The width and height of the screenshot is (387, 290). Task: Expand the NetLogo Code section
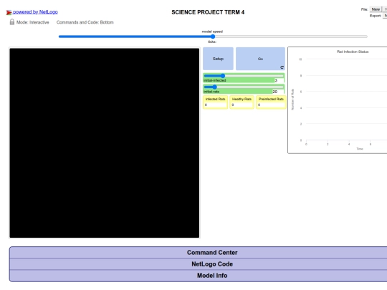click(x=212, y=264)
